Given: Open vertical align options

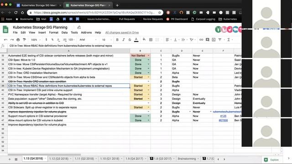Looking at the screenshot, I should point(176,40).
